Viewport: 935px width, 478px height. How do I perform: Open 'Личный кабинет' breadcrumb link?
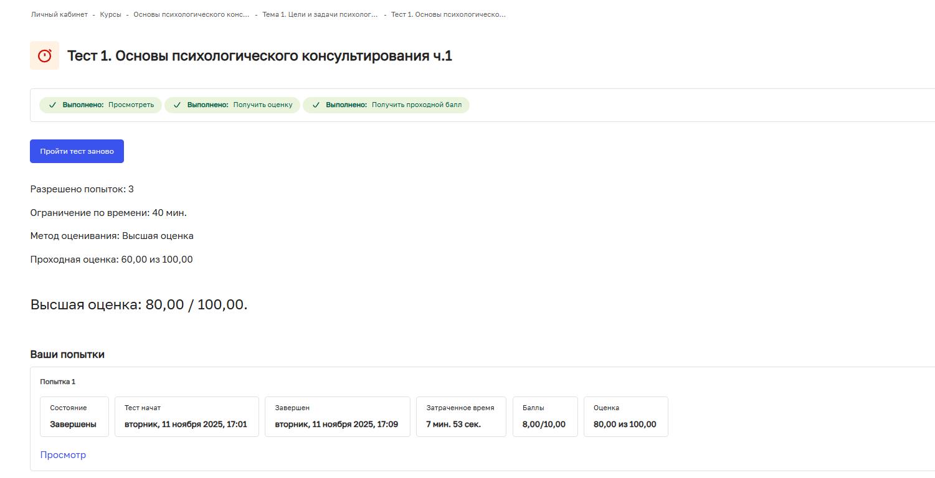pyautogui.click(x=59, y=14)
